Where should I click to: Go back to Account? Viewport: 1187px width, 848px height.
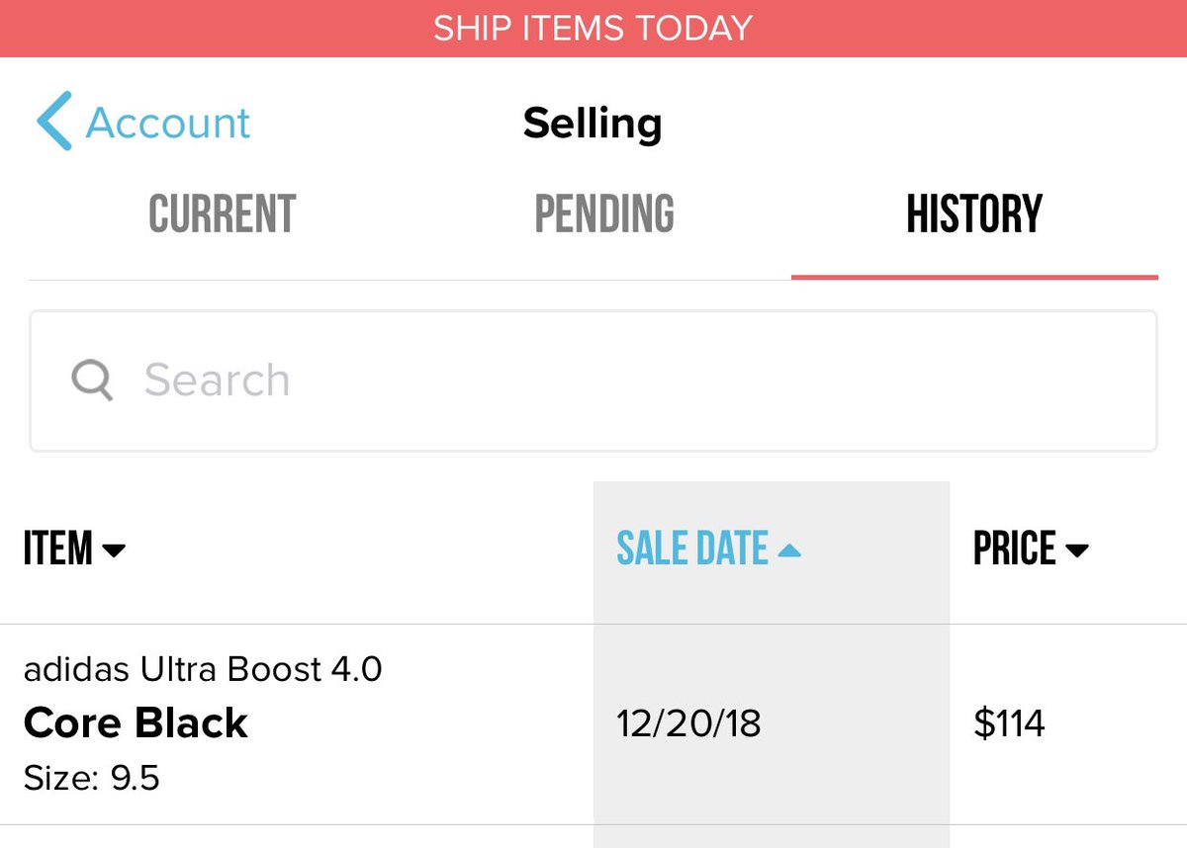point(168,123)
